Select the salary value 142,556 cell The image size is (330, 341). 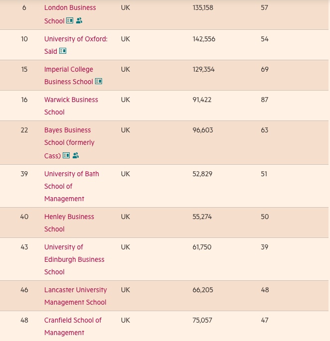tap(204, 39)
